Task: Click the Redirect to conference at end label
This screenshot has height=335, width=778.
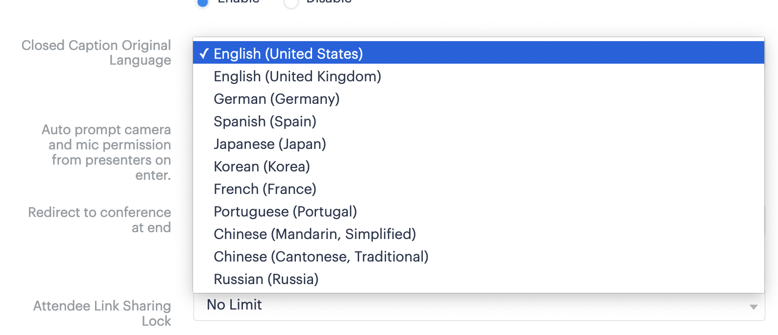Action: click(x=99, y=220)
